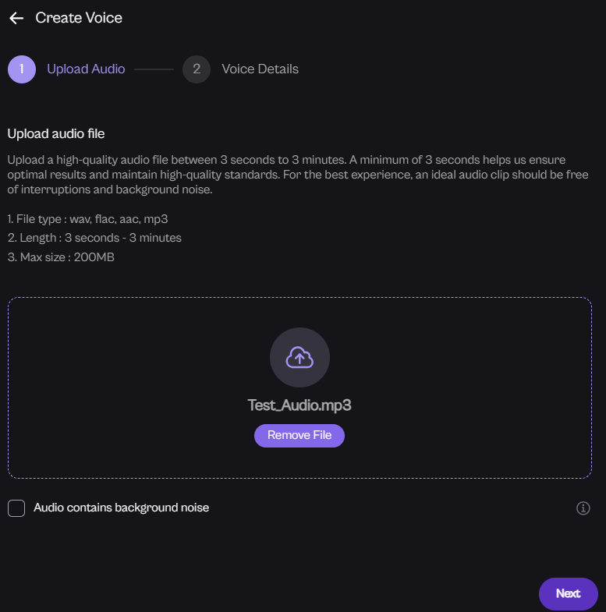Proceed with the Next button
Image resolution: width=606 pixels, height=612 pixels.
coord(568,593)
